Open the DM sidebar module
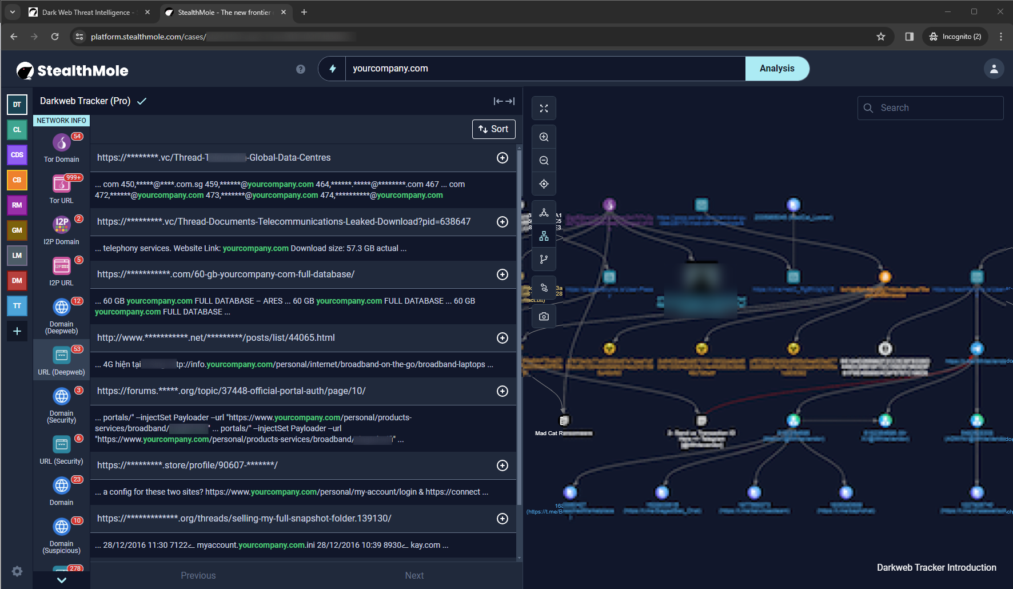 [17, 281]
